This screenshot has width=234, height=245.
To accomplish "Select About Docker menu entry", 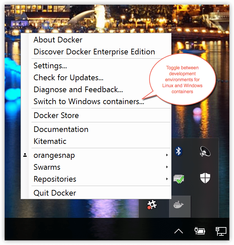I will click(x=58, y=40).
